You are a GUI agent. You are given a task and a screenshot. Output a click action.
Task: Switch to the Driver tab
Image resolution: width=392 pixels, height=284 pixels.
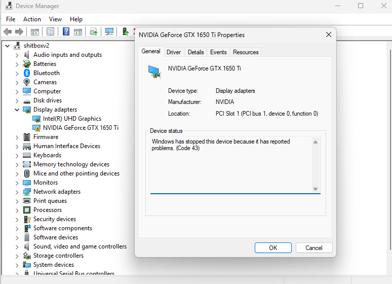(174, 52)
